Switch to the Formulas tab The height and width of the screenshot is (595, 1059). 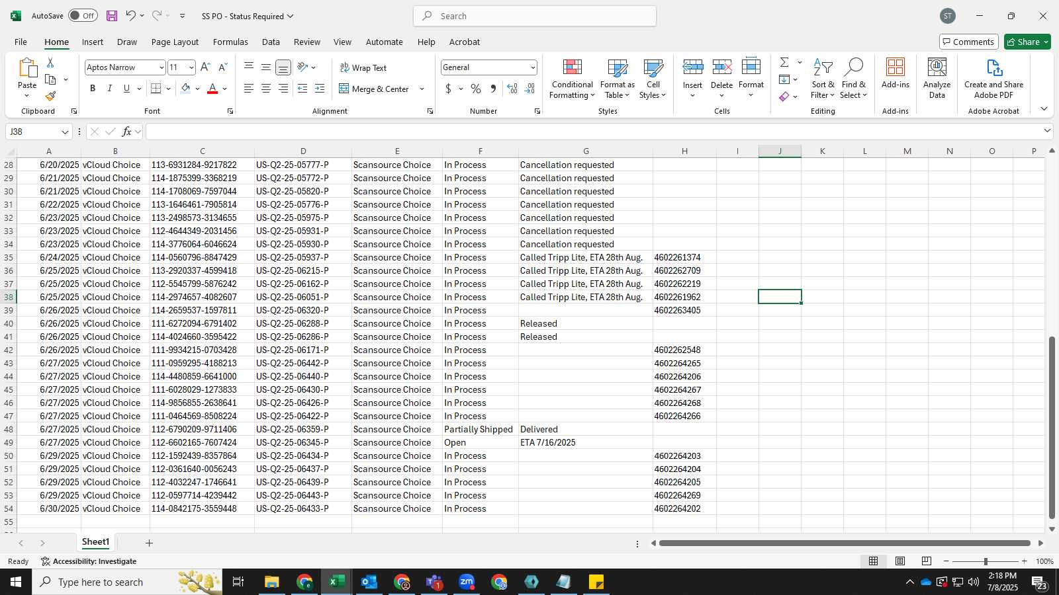coord(230,42)
